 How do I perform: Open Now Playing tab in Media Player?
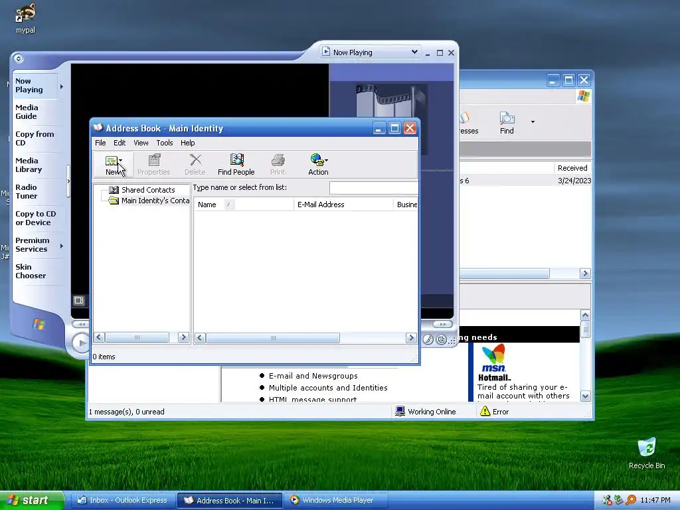[29, 86]
